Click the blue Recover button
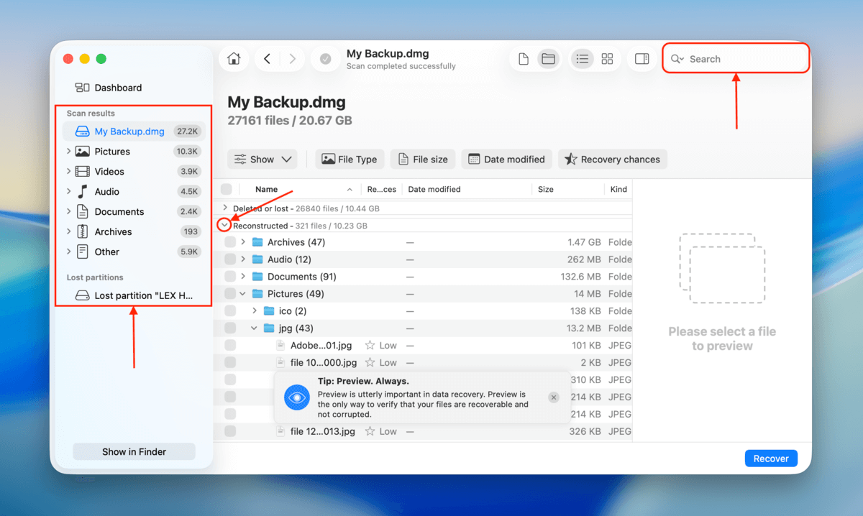The image size is (863, 516). [770, 458]
